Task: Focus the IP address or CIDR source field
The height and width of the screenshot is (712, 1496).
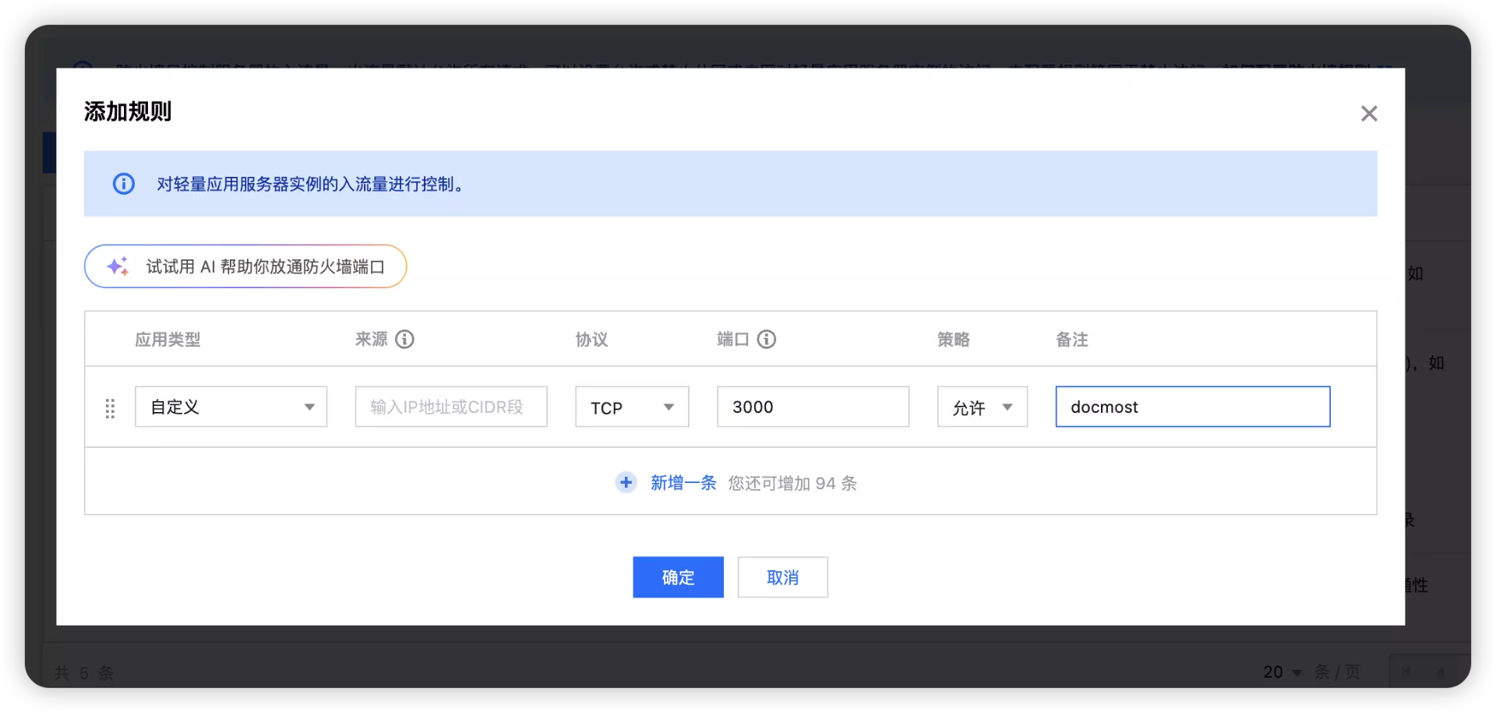Action: (451, 407)
